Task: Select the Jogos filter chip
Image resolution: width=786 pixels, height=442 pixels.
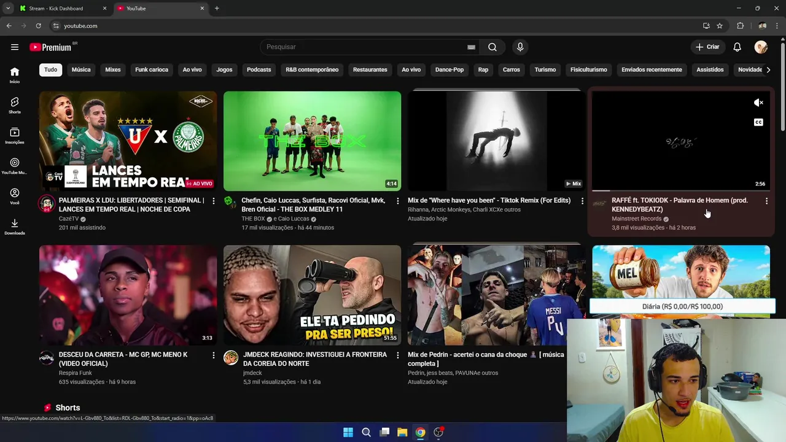Action: (x=224, y=69)
